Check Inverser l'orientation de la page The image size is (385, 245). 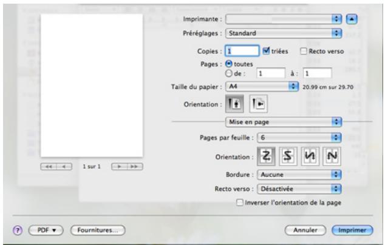point(239,203)
